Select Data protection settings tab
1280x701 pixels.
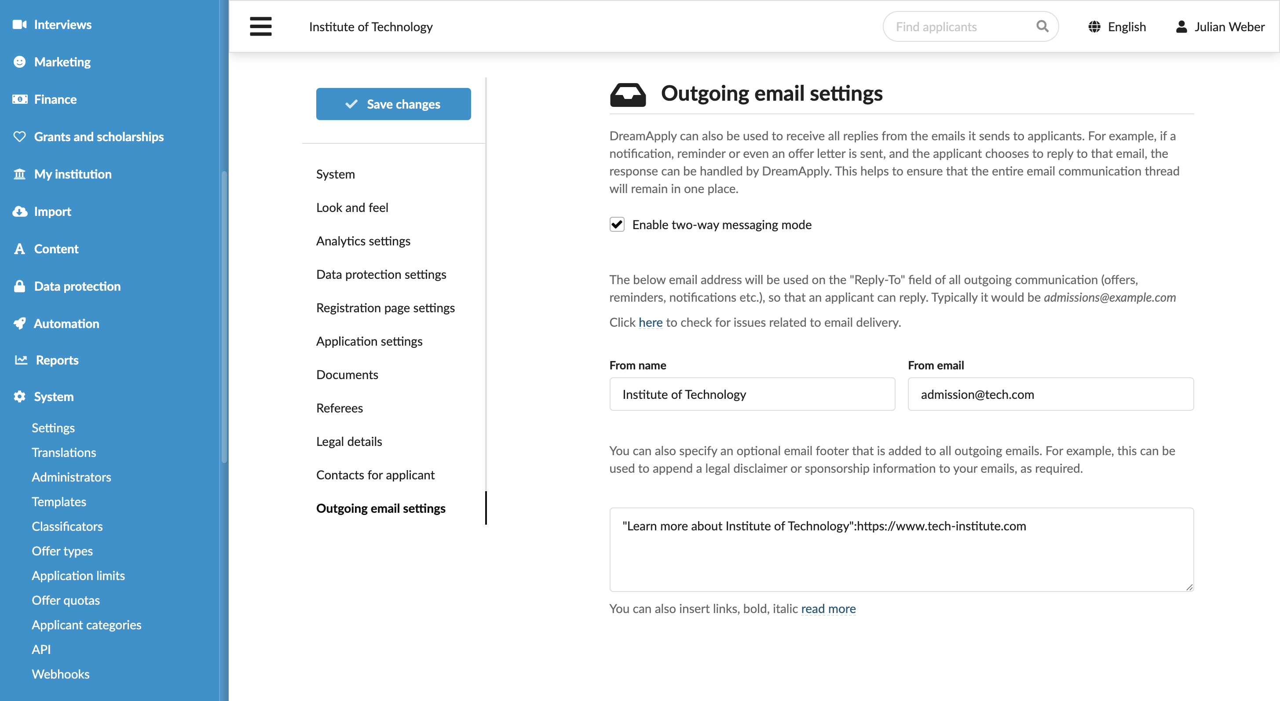[x=380, y=274]
